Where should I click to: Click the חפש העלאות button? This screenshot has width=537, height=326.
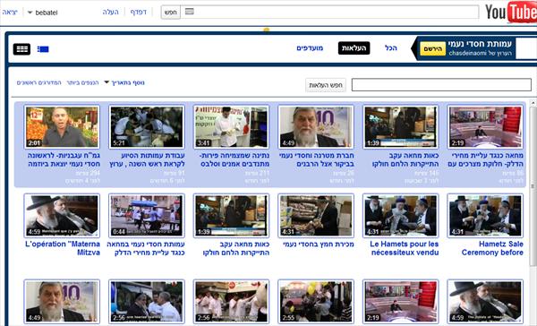[326, 85]
